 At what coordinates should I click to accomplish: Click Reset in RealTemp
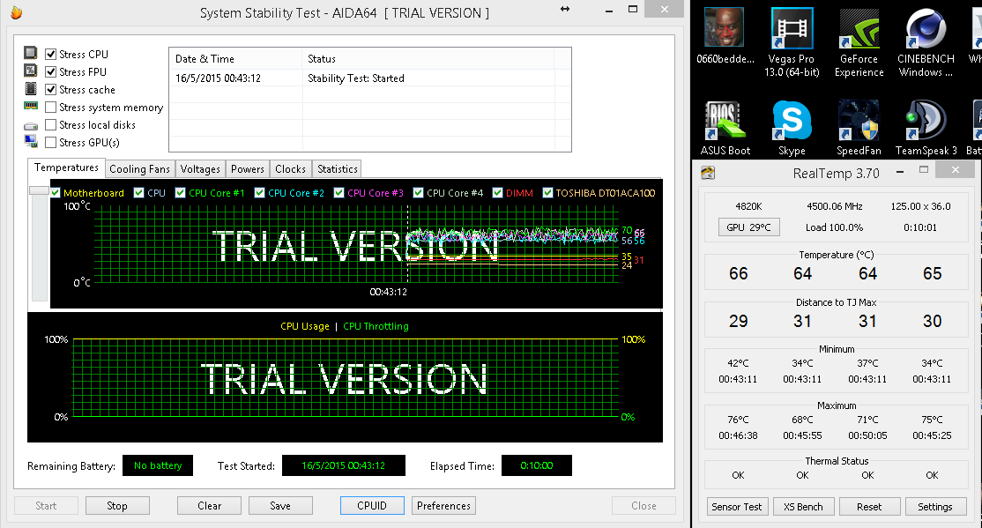click(869, 507)
